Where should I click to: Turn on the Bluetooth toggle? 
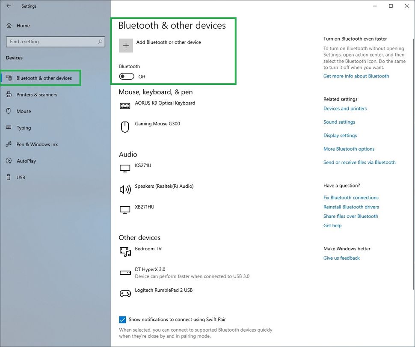click(127, 76)
